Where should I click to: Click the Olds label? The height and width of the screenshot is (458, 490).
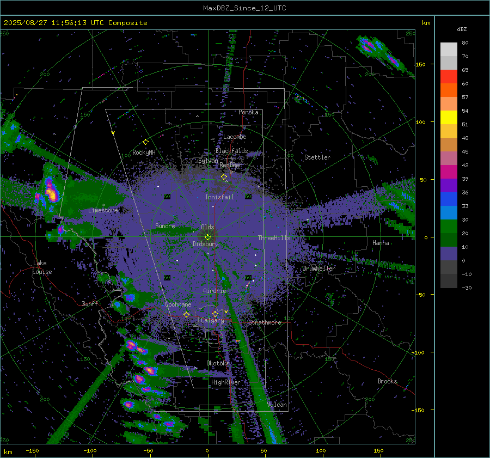[207, 227]
